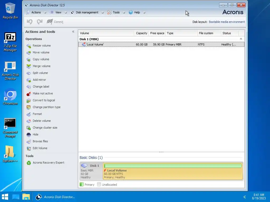
Task: Click the Edit Volume icon
Action: (28, 148)
